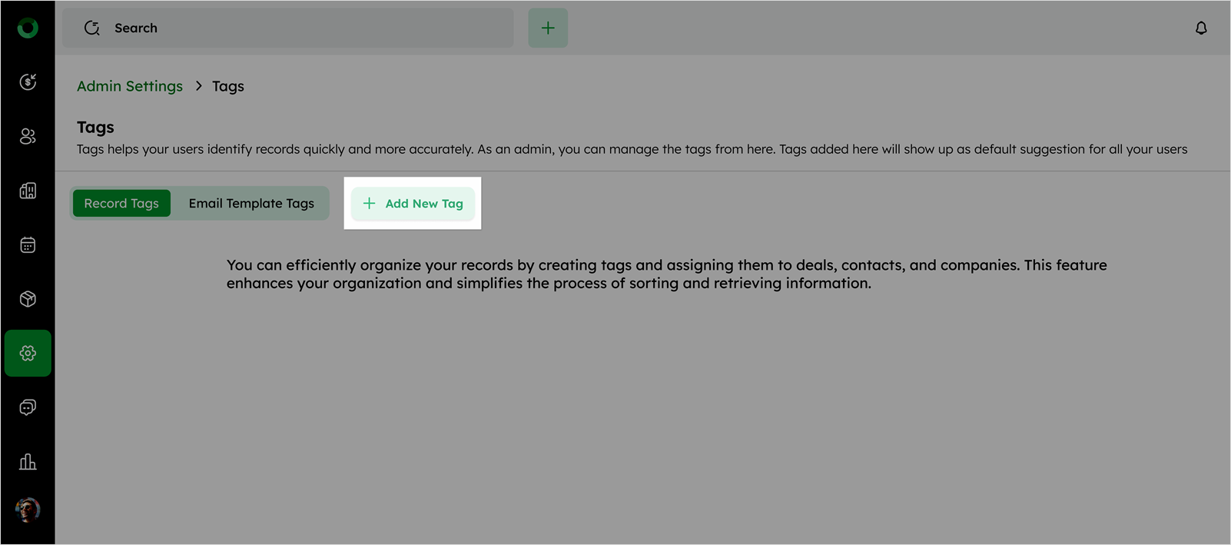Focus the Search input field
Viewport: 1231px width, 545px height.
coord(307,28)
